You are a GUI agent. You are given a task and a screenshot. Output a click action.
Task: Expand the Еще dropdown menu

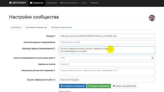click(84, 3)
